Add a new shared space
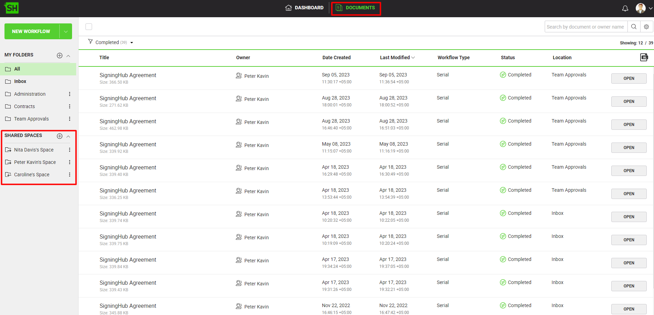654x315 pixels. (60, 136)
